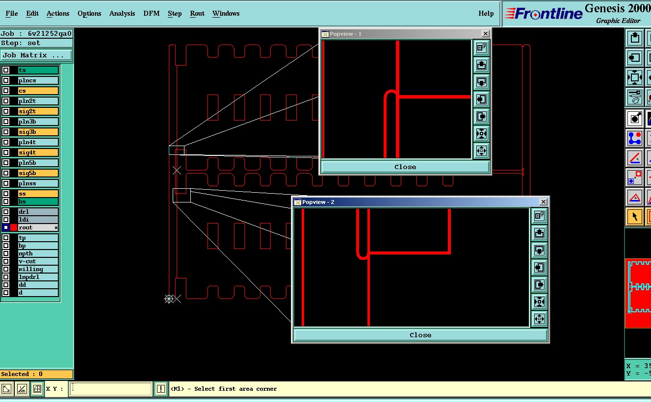Click main toolbar zoom out arrows icon
651x402 pixels.
point(635,77)
